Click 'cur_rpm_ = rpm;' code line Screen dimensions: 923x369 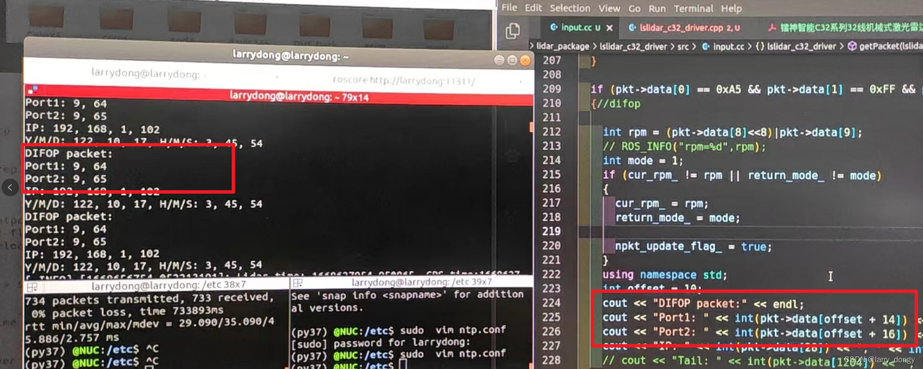tap(661, 203)
